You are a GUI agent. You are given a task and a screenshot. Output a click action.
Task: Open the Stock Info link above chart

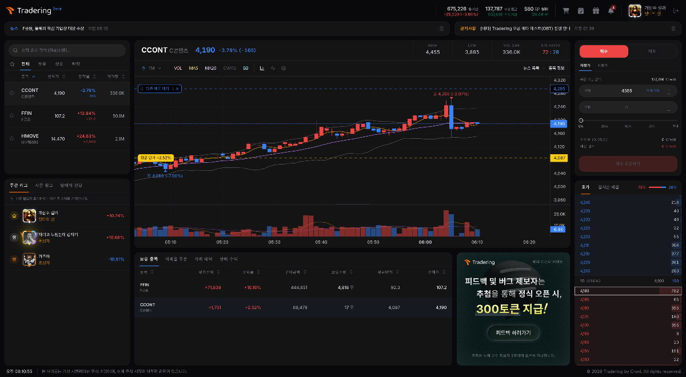[x=556, y=68]
